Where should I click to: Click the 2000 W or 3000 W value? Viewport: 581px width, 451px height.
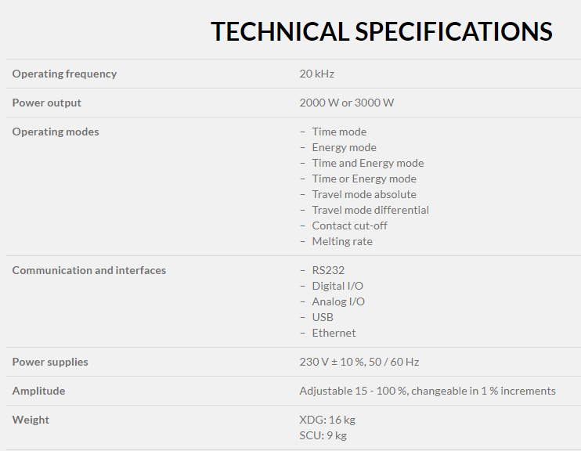346,103
